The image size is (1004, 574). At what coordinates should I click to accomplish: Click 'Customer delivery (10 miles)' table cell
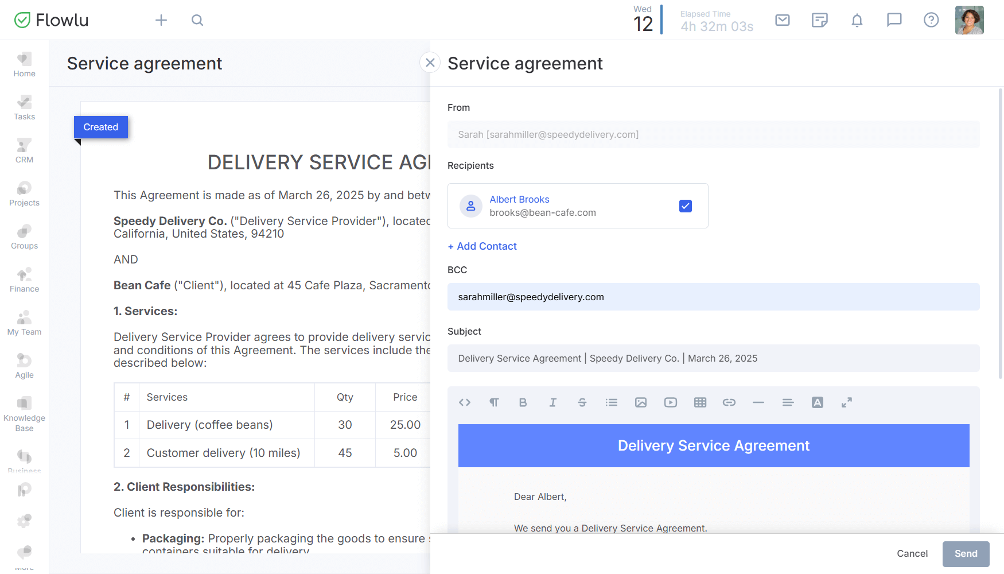[227, 453]
